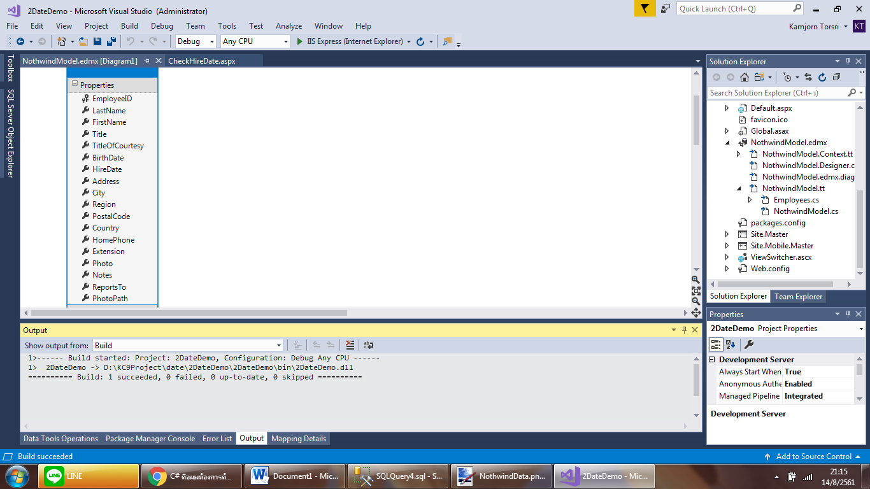
Task: Select Web.config in Solution Explorer
Action: [769, 269]
